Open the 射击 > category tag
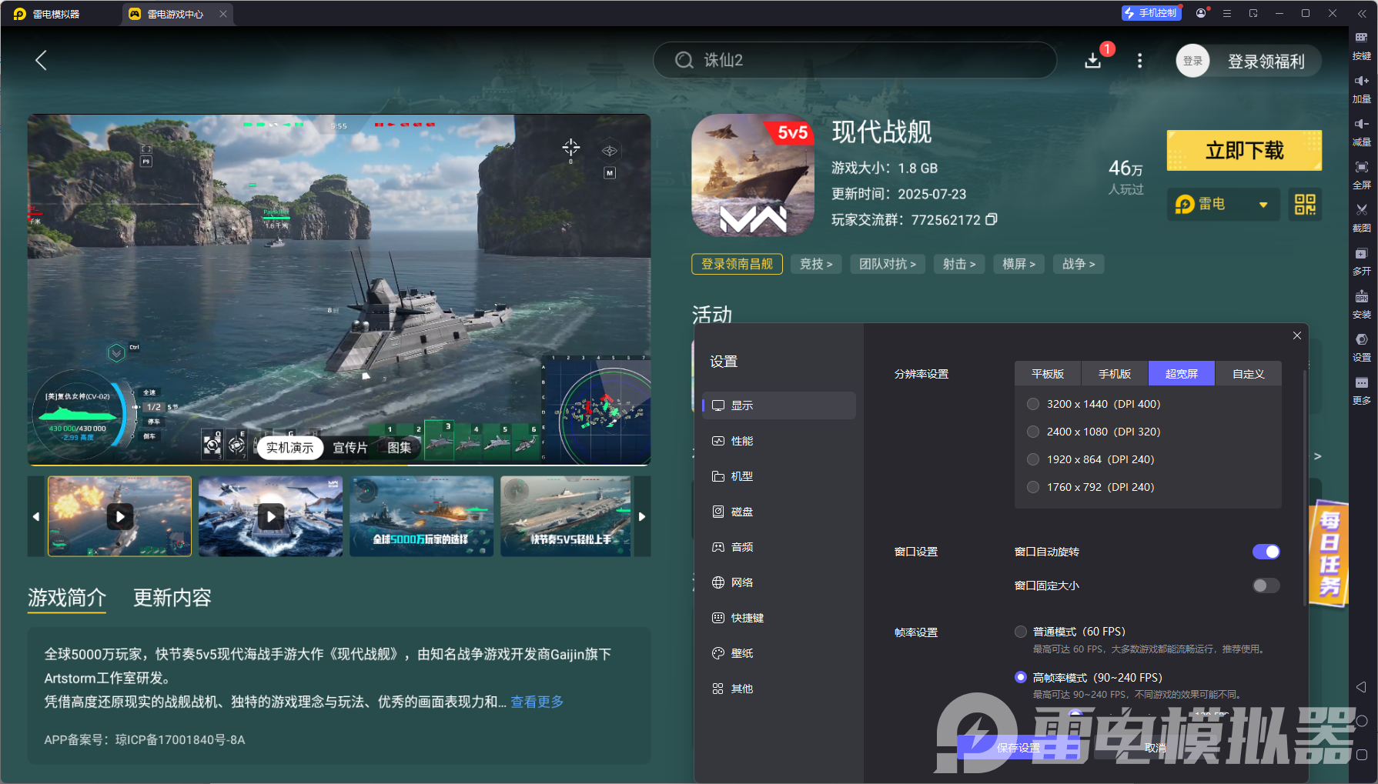The height and width of the screenshot is (784, 1378). [x=959, y=264]
